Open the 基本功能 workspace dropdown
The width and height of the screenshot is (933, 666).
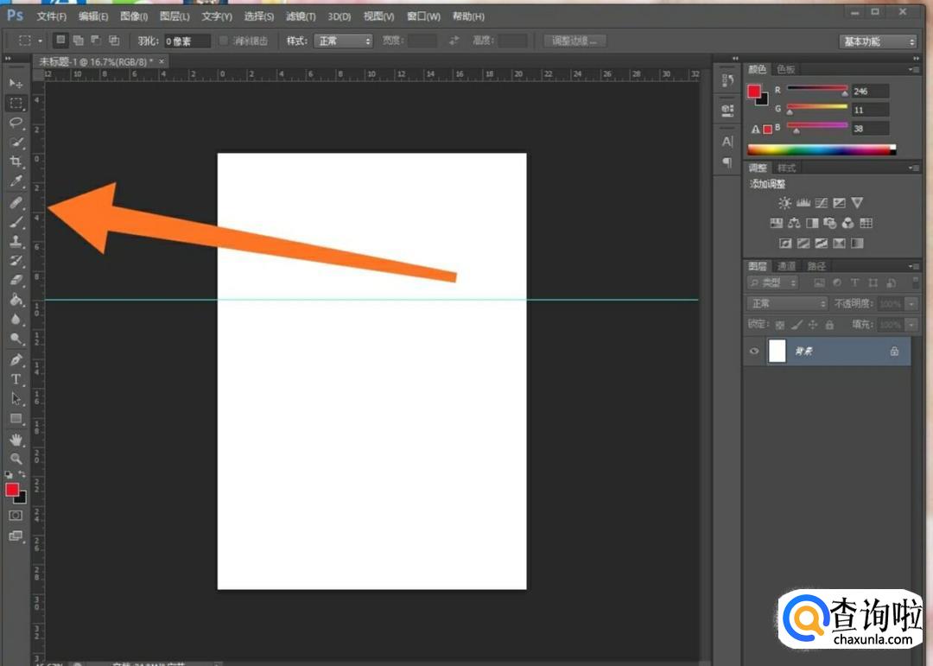877,41
